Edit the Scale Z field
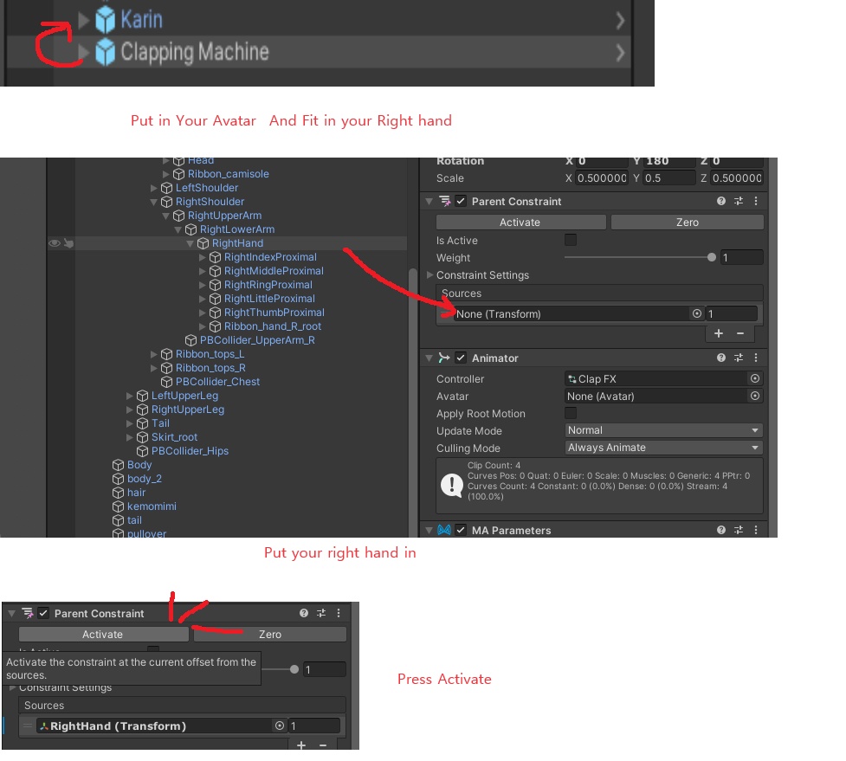 [x=737, y=178]
